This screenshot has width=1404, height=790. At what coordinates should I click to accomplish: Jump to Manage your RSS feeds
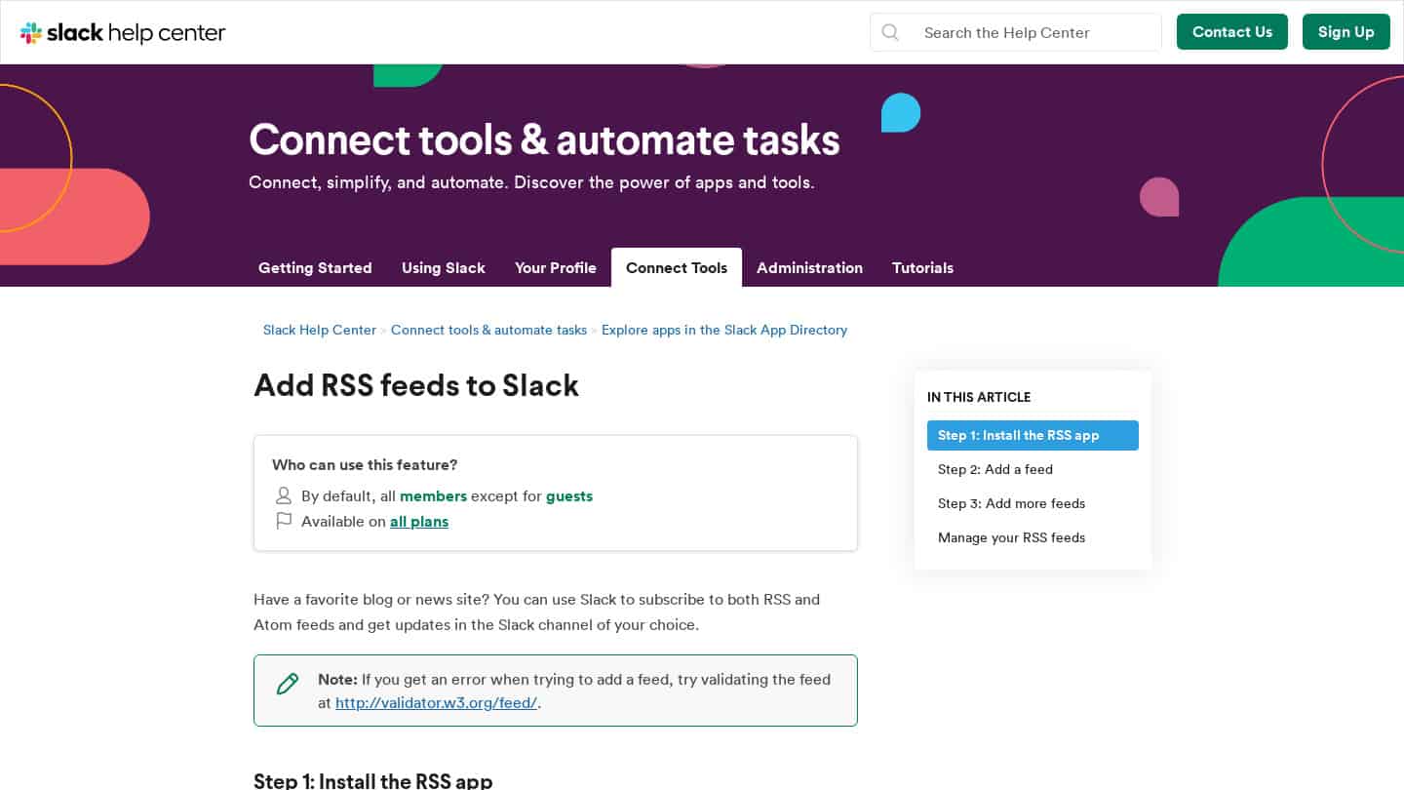pyautogui.click(x=1033, y=537)
